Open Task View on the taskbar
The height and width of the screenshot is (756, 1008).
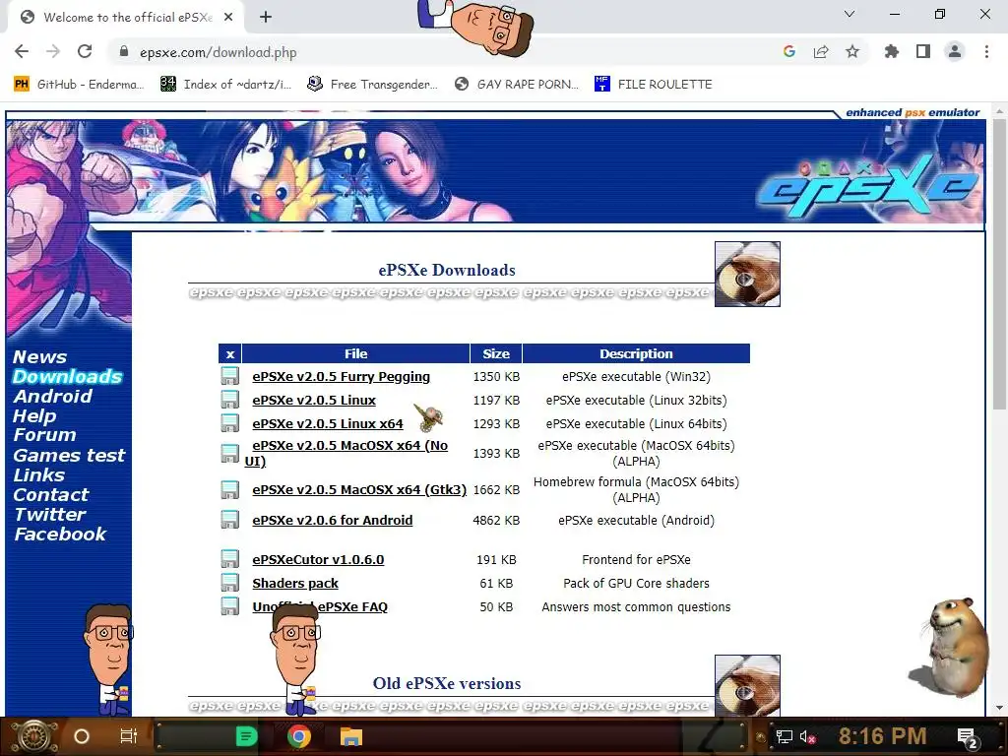pyautogui.click(x=129, y=736)
